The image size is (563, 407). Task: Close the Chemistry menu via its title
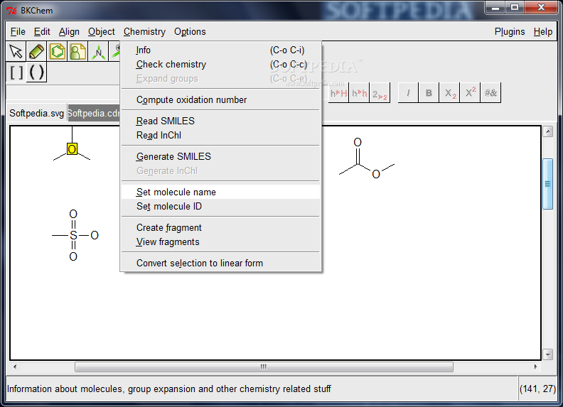(144, 31)
